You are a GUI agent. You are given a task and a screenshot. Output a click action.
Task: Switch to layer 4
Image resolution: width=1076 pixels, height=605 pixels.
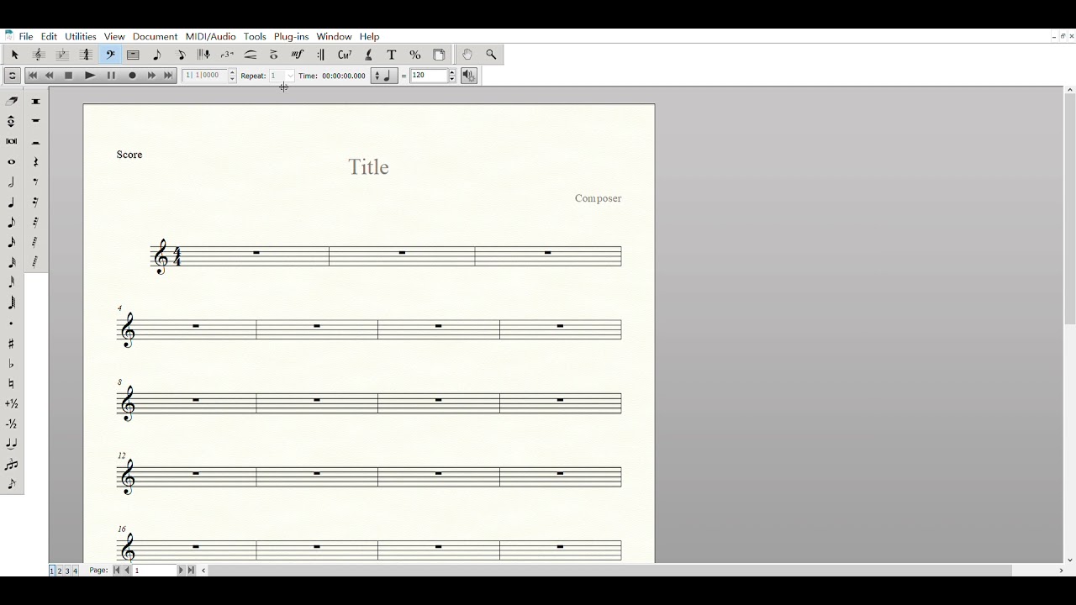pyautogui.click(x=75, y=571)
